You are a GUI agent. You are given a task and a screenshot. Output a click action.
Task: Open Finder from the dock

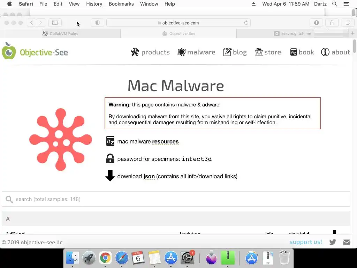[73, 258]
